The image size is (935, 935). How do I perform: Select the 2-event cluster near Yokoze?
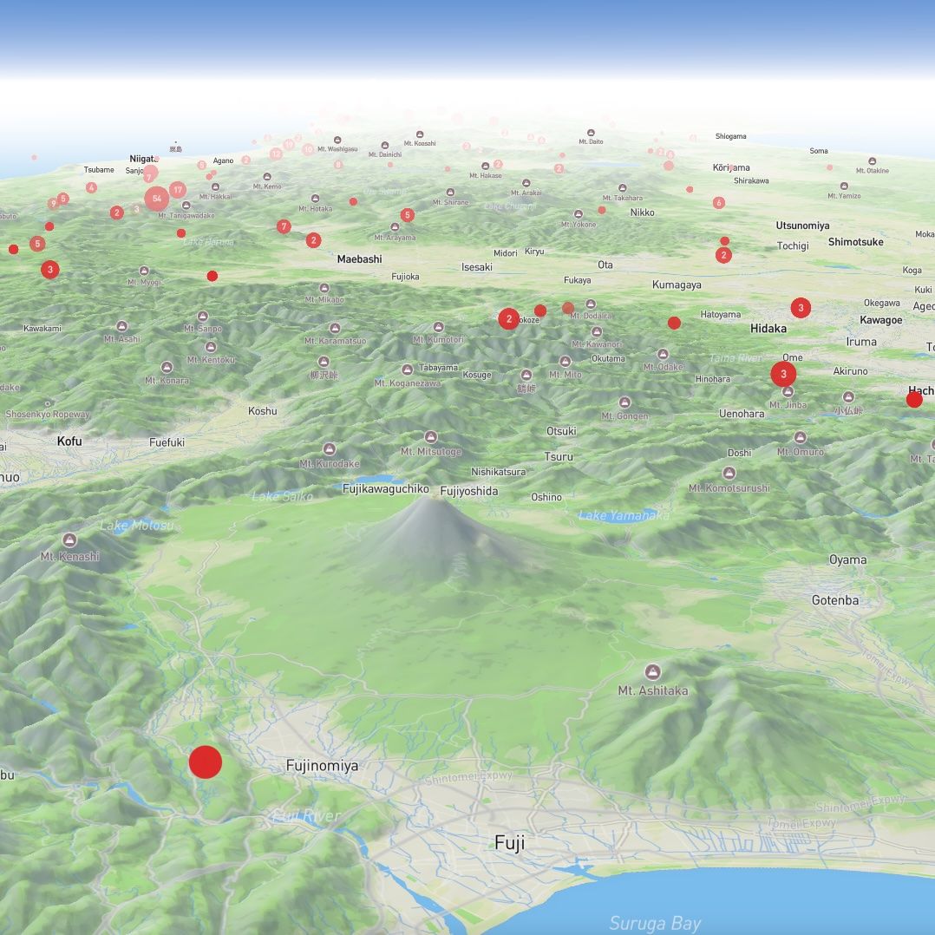coord(509,318)
